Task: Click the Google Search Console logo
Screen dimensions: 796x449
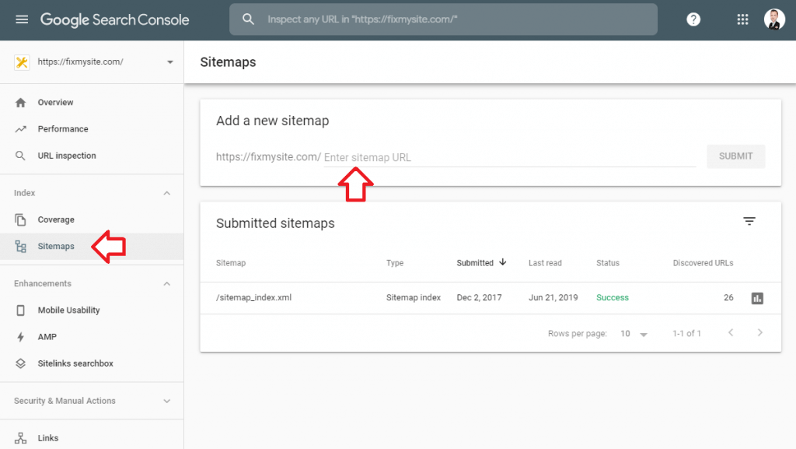Action: tap(115, 19)
